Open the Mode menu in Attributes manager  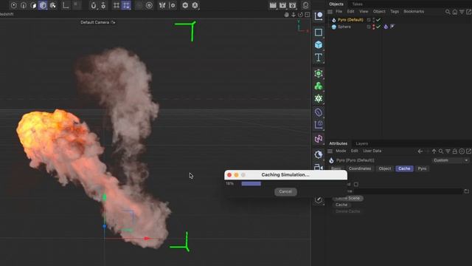[x=341, y=151]
